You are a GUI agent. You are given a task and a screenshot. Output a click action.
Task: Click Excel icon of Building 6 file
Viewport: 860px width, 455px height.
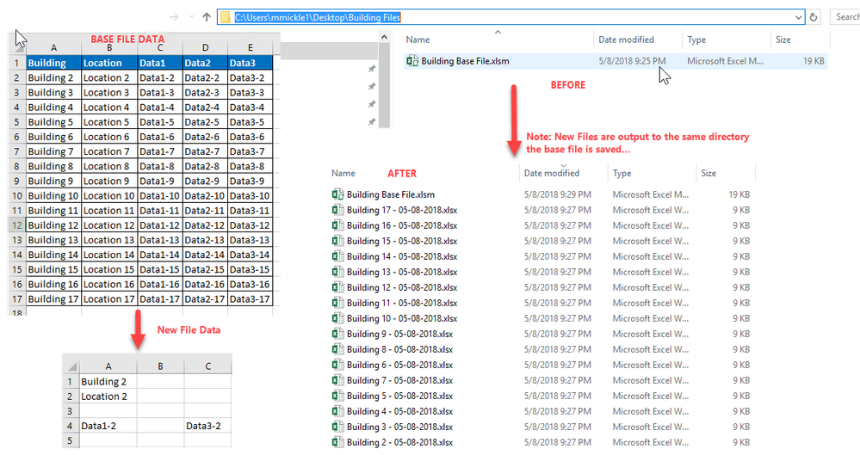(337, 365)
